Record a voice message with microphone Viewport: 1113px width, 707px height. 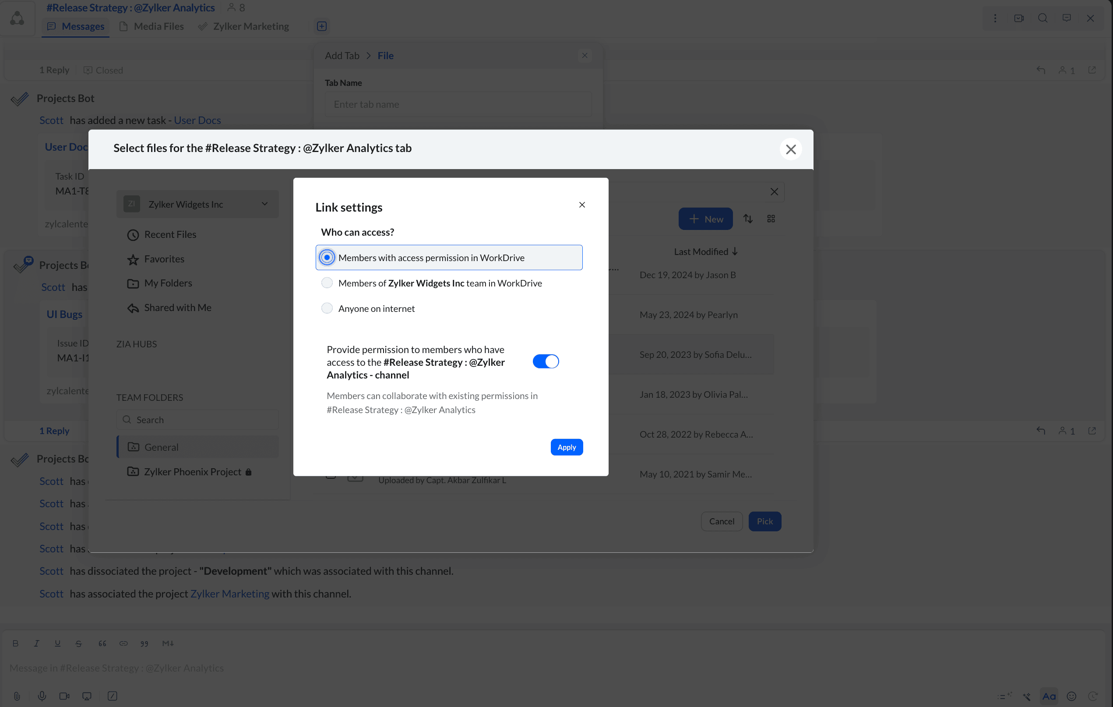point(42,696)
